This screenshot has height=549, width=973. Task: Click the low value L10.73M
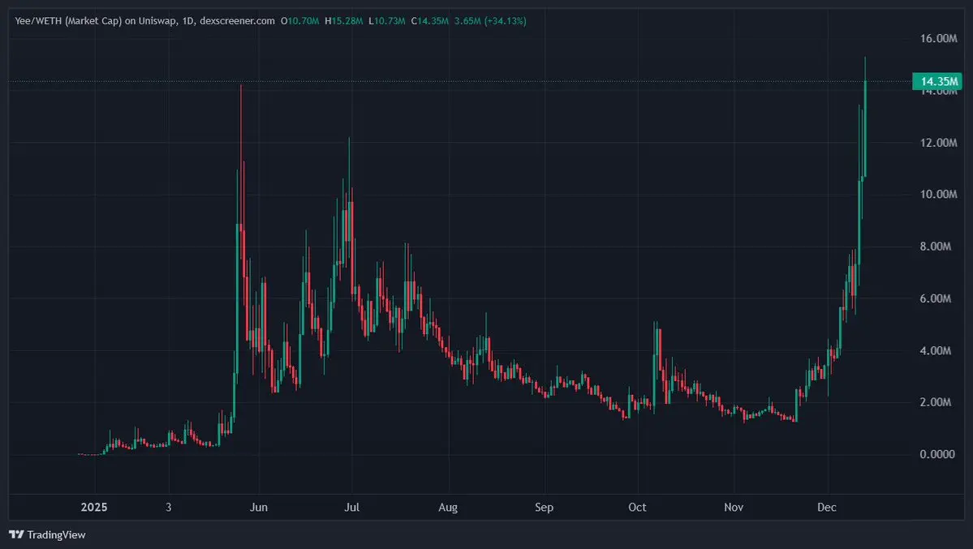[x=387, y=21]
